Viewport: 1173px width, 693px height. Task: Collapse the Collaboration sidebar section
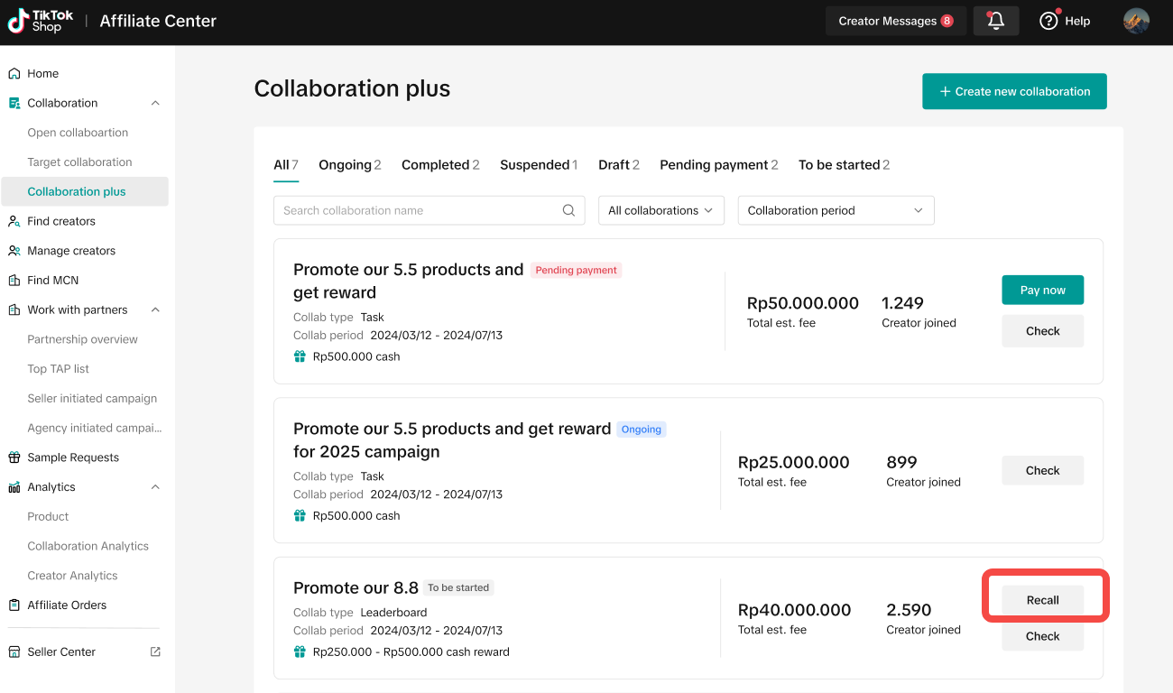pos(155,103)
